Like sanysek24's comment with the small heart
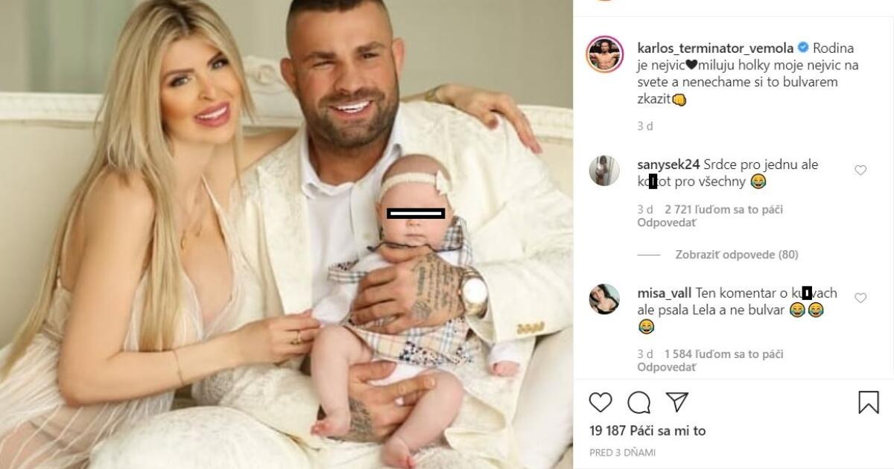Image resolution: width=894 pixels, height=469 pixels. click(860, 170)
